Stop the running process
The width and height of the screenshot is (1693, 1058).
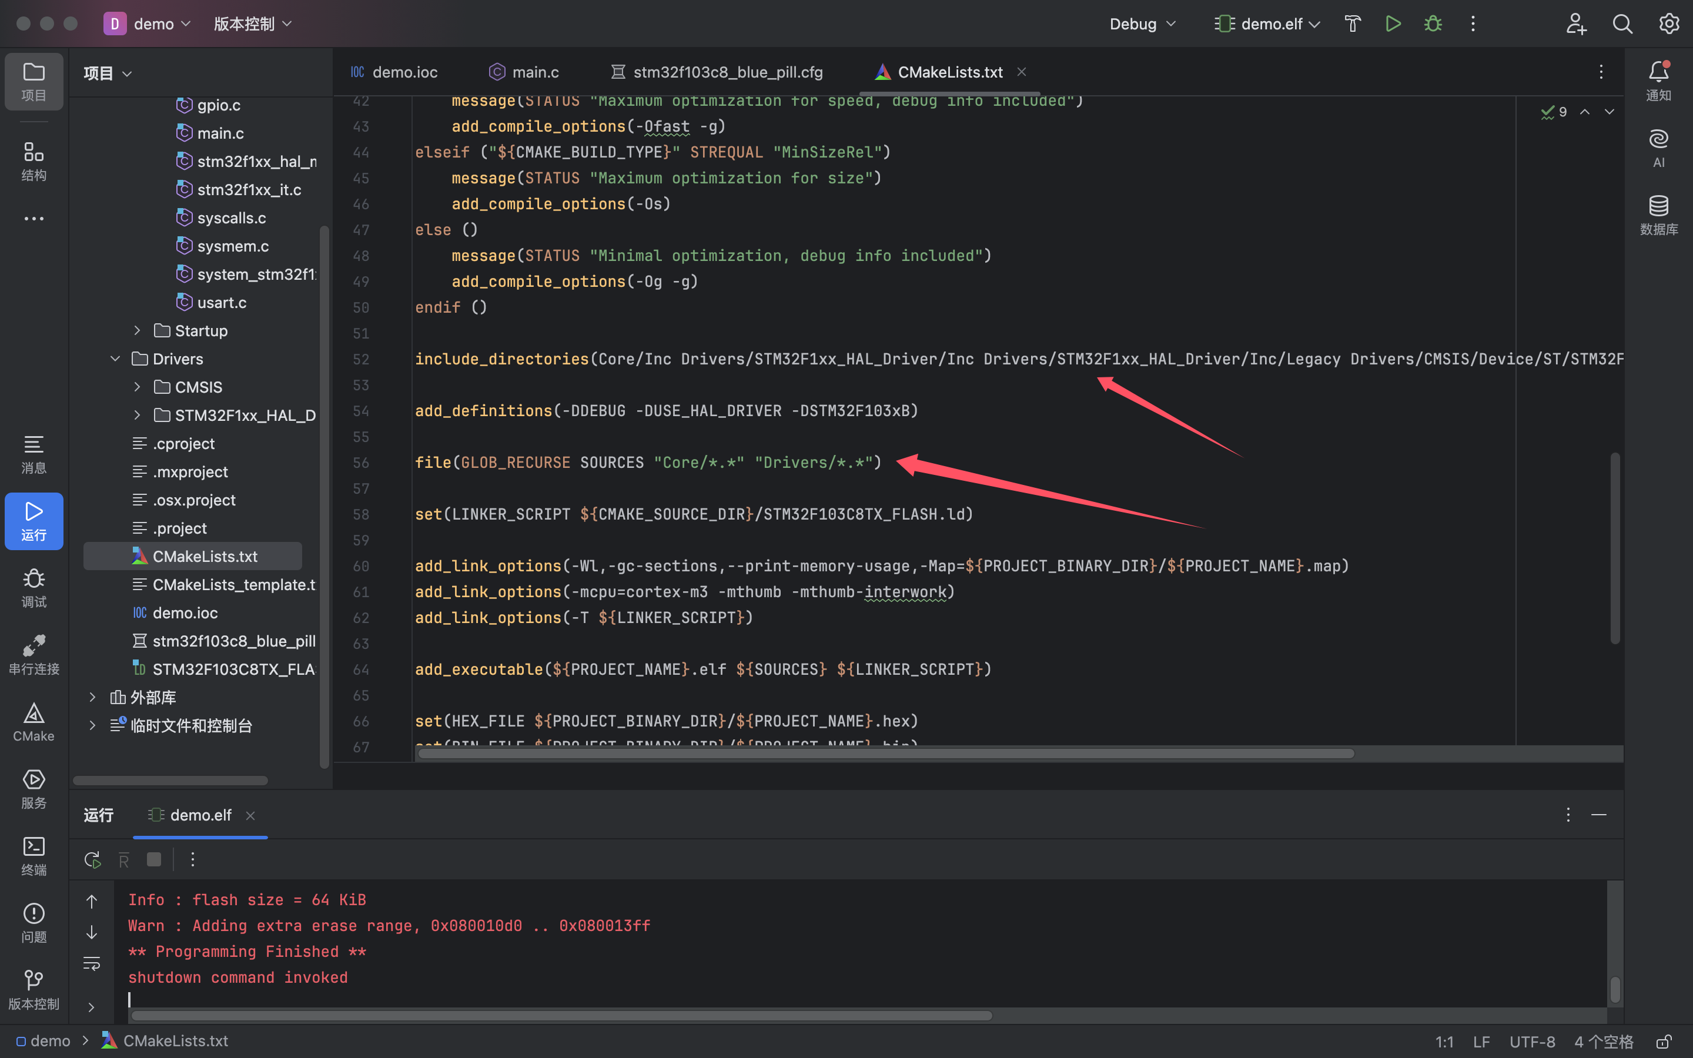coord(154,859)
